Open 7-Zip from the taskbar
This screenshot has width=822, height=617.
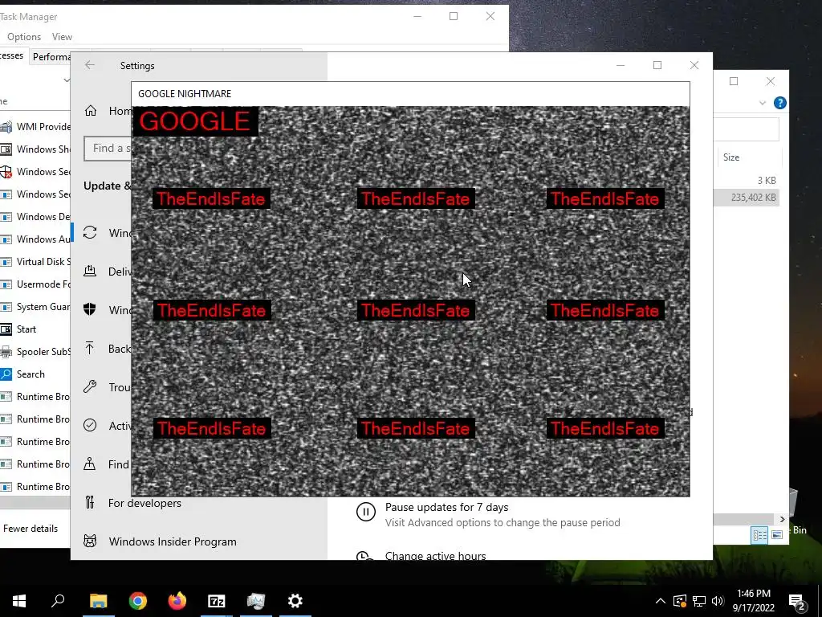click(217, 601)
